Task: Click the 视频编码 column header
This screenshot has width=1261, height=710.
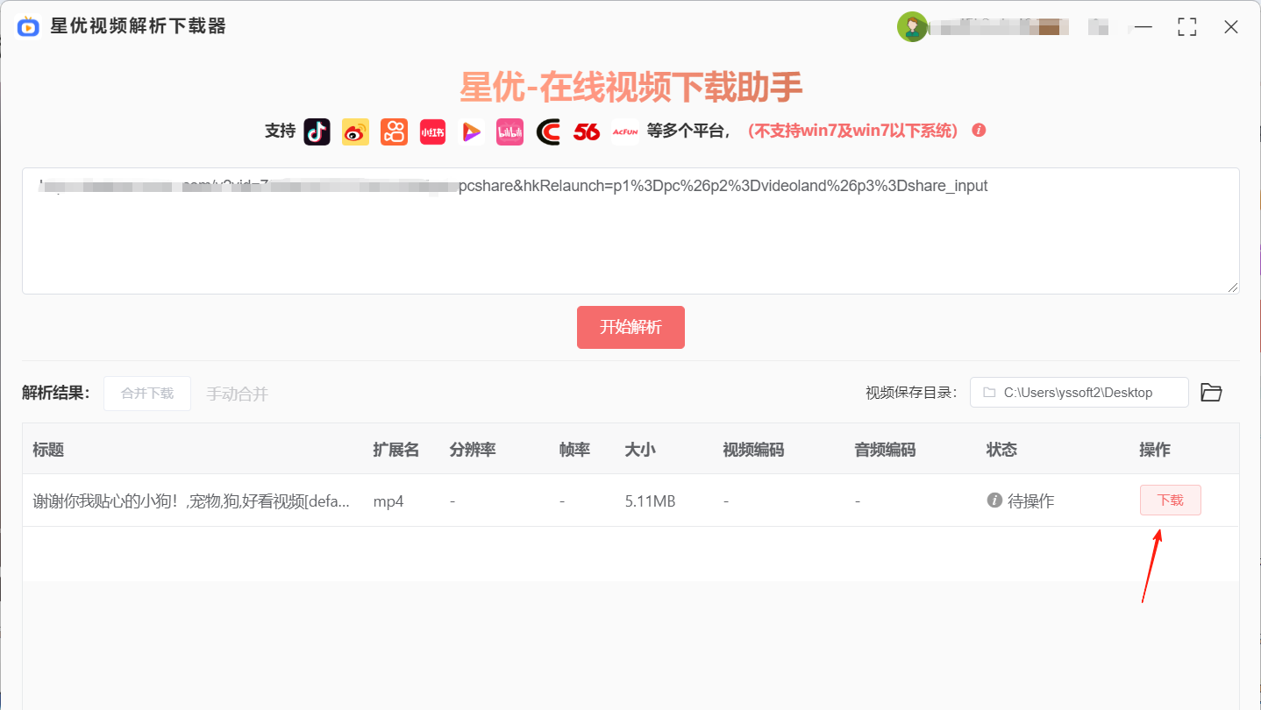Action: click(x=753, y=450)
